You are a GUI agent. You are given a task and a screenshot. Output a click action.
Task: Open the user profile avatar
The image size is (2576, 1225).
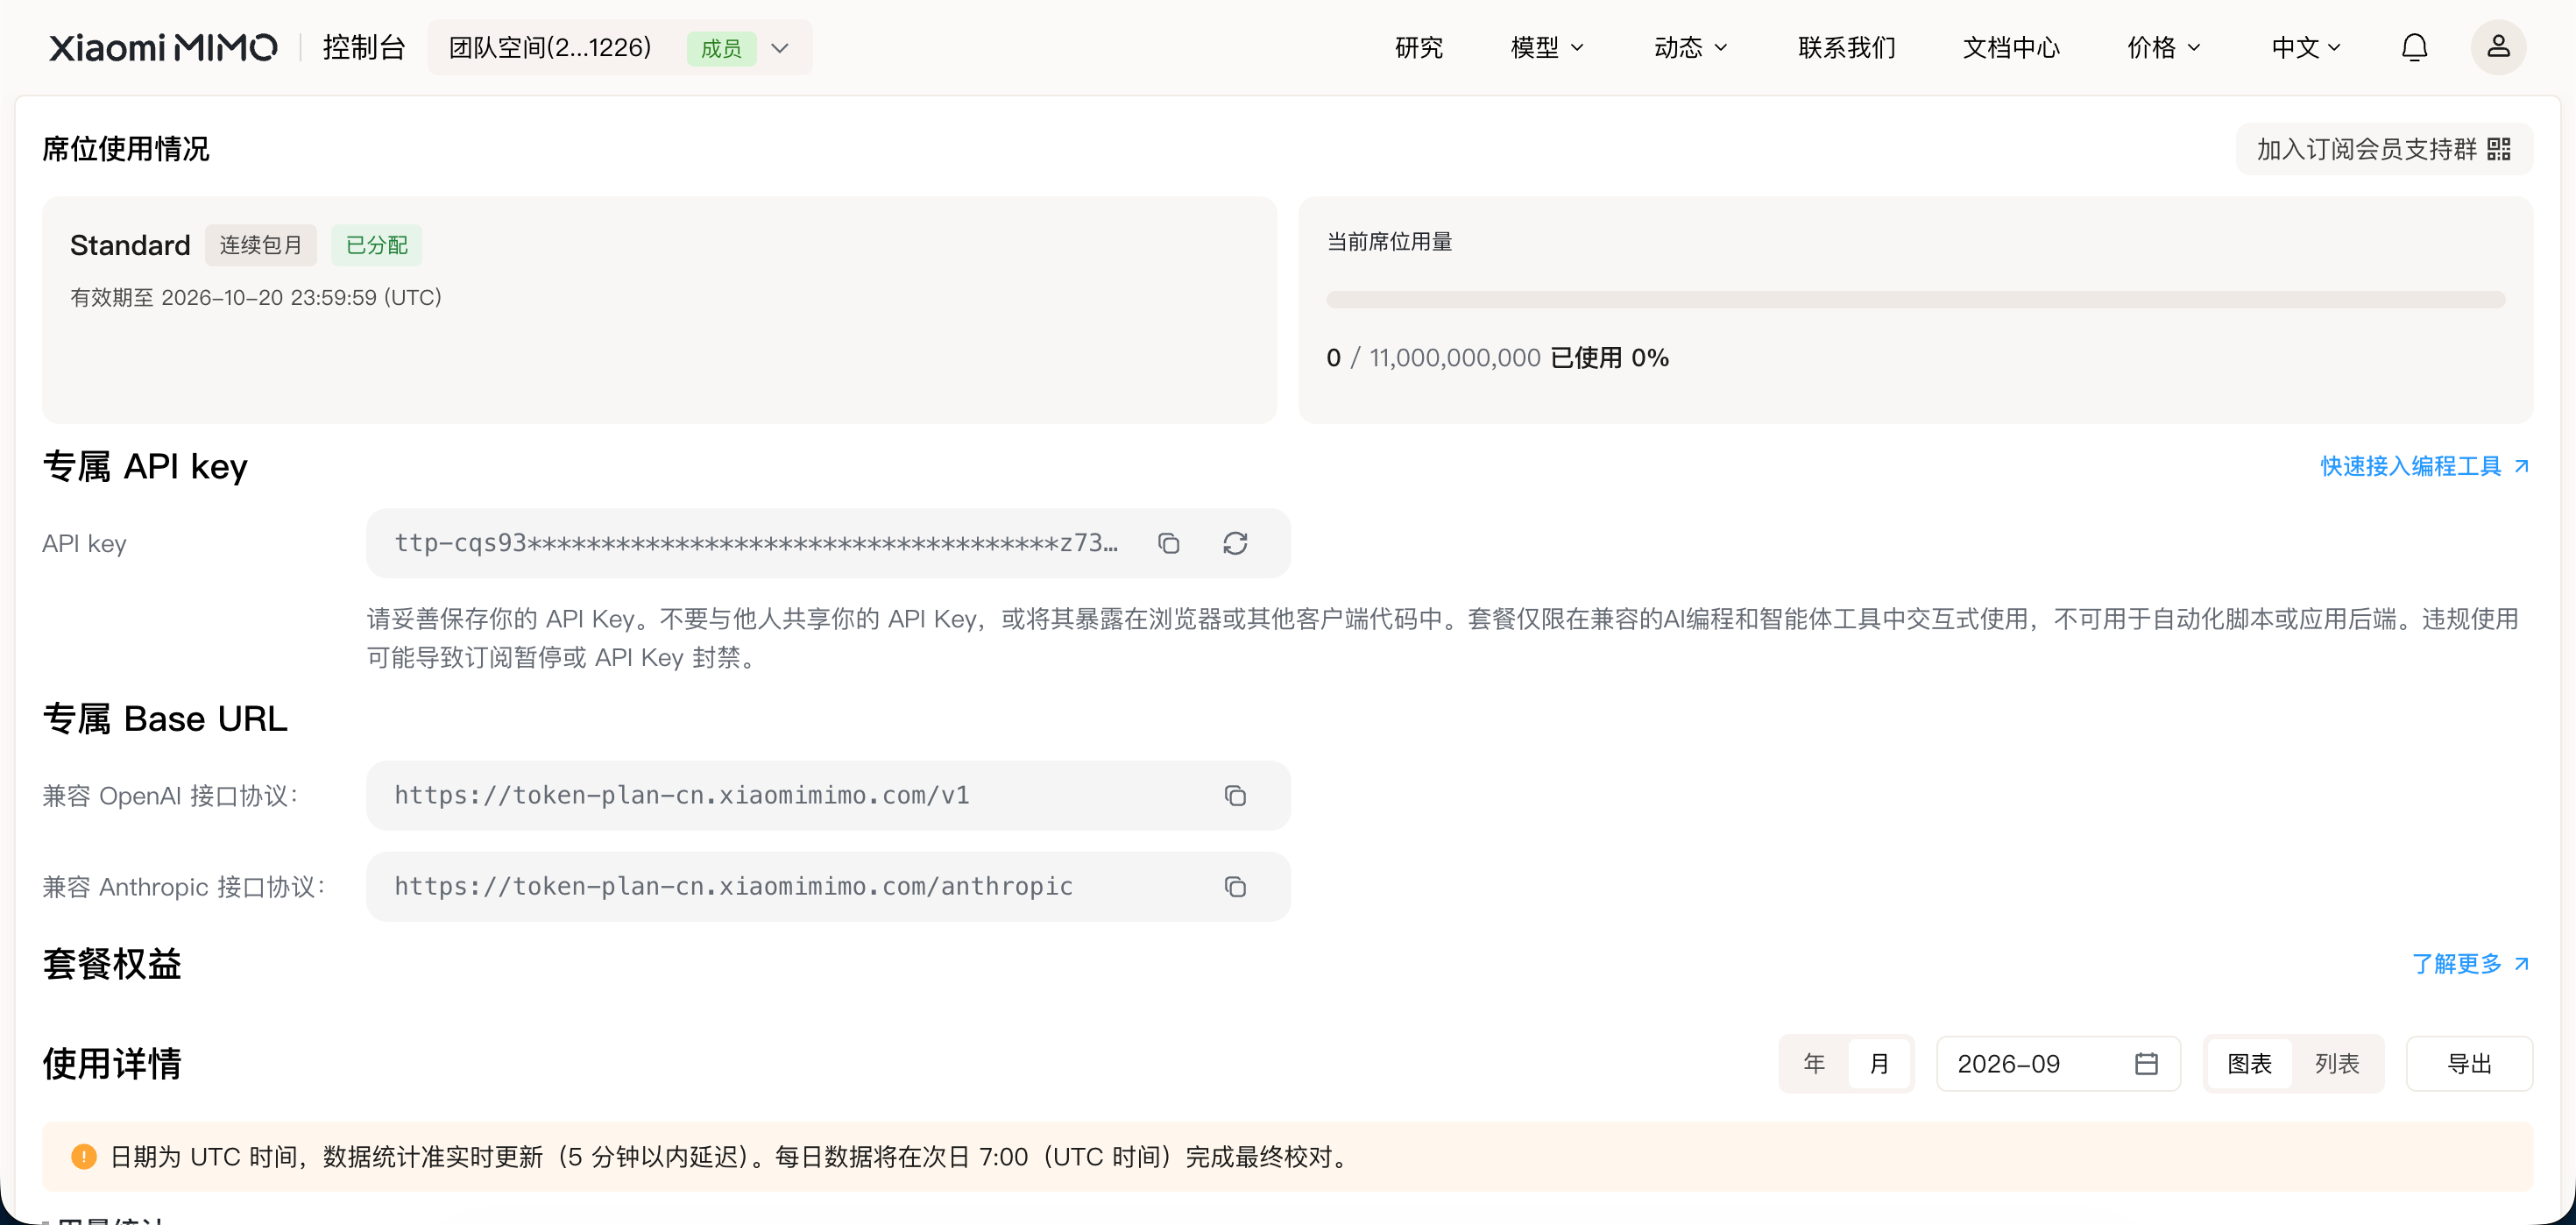point(2498,47)
